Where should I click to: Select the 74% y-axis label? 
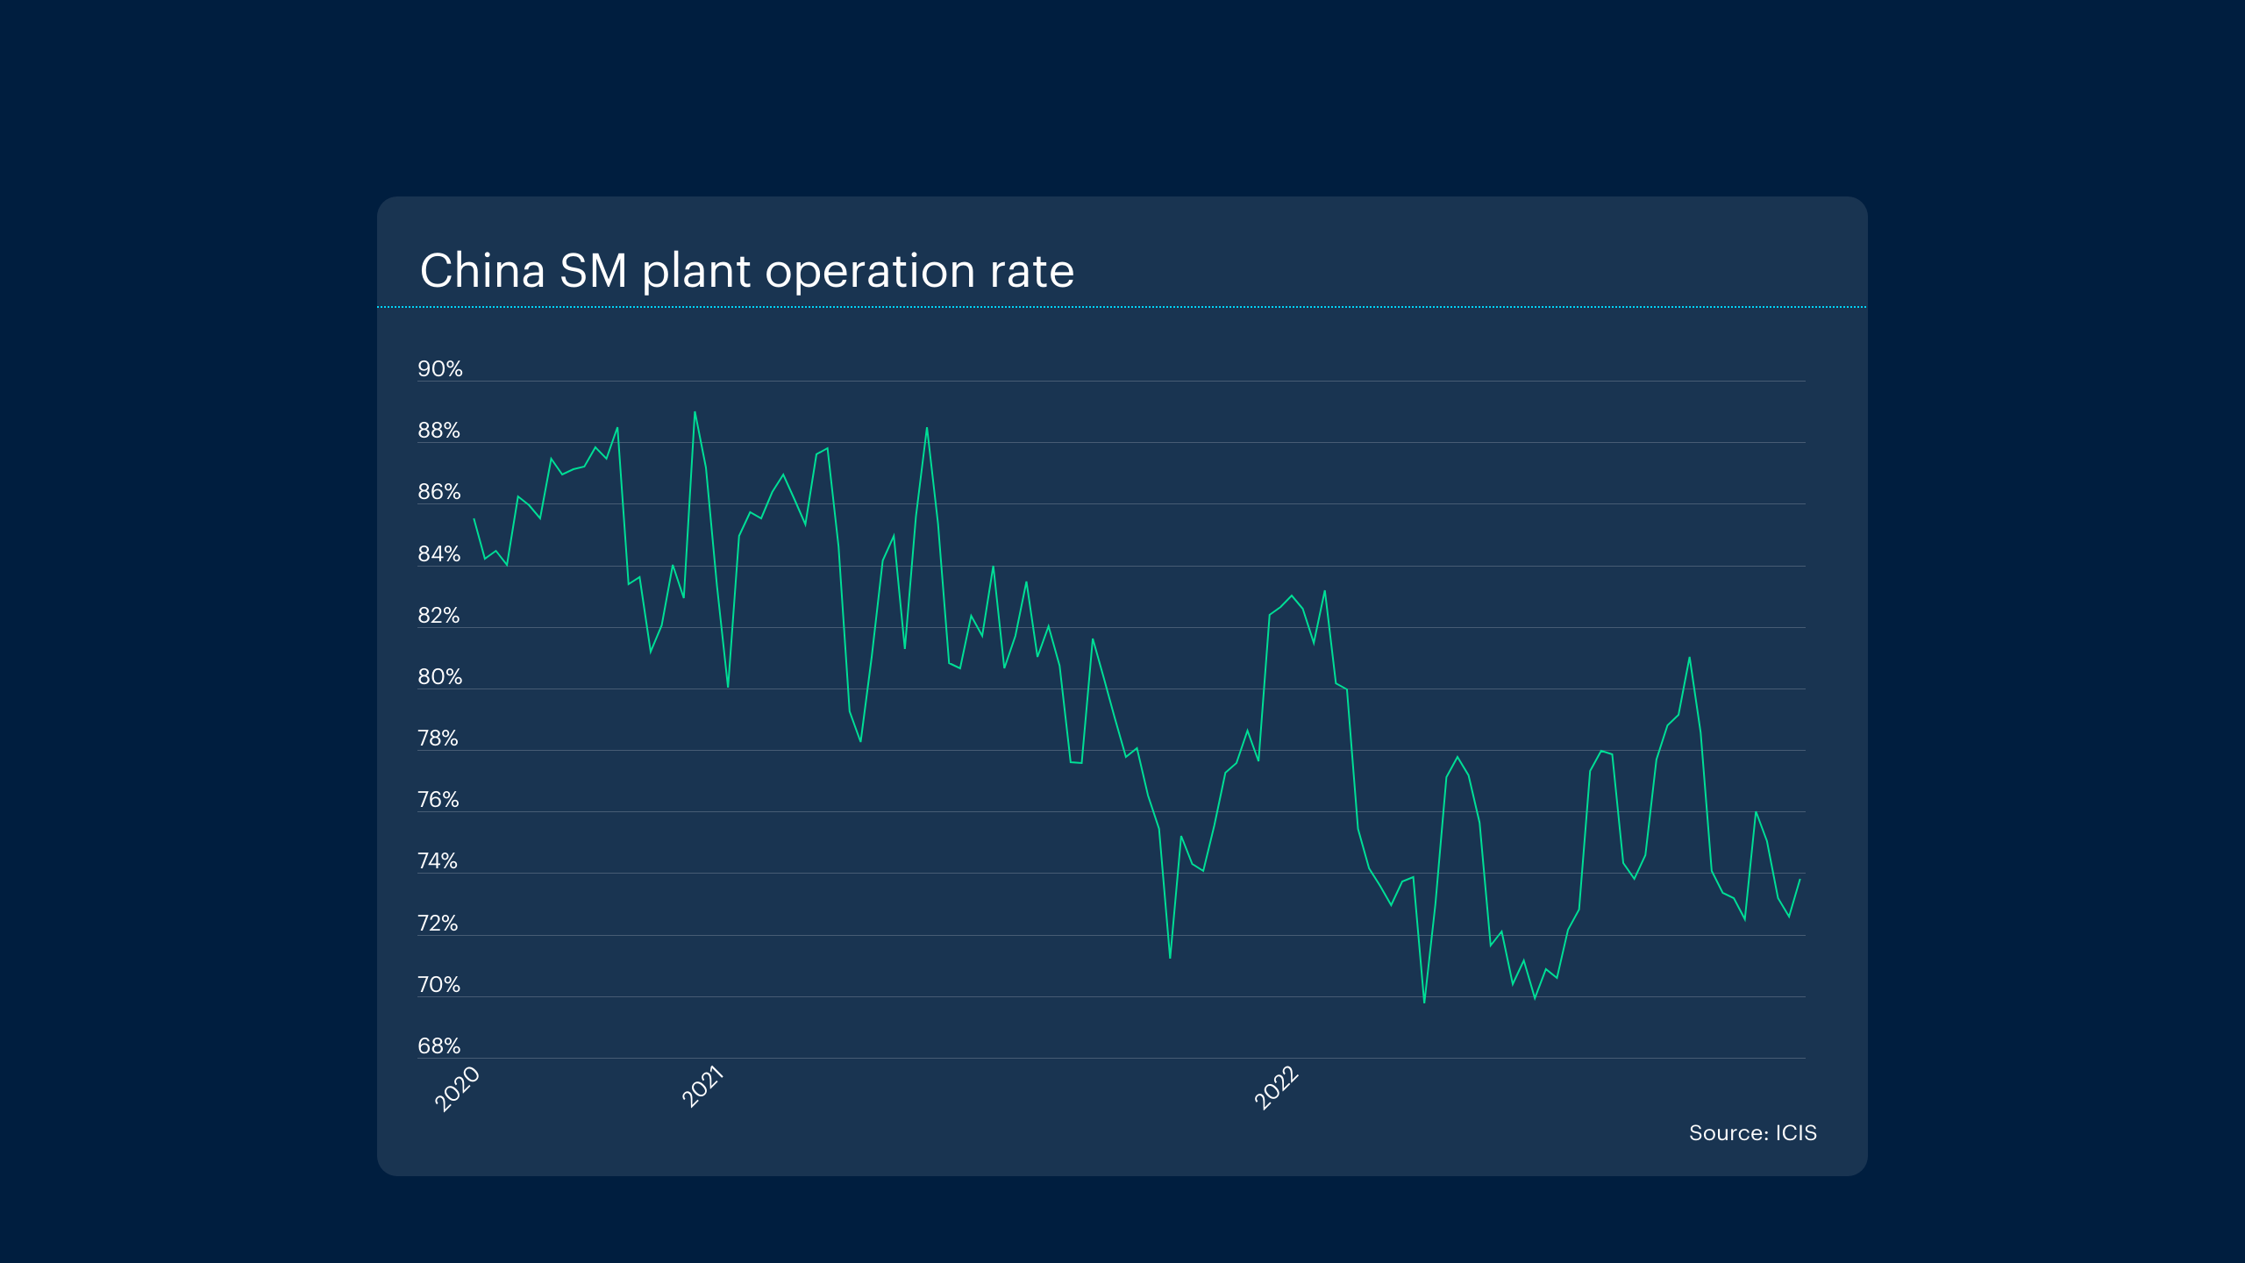(437, 861)
